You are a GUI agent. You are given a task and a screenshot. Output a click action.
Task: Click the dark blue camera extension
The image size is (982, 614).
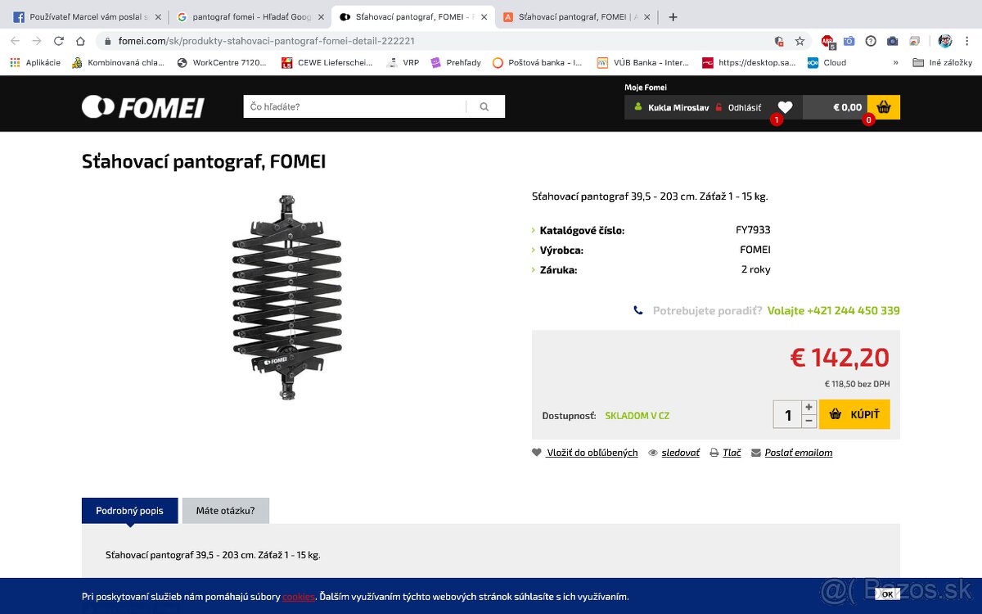click(x=892, y=41)
